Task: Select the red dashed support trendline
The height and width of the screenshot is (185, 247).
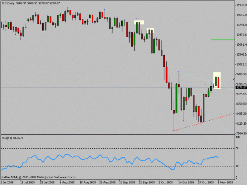Action: pyautogui.click(x=204, y=122)
